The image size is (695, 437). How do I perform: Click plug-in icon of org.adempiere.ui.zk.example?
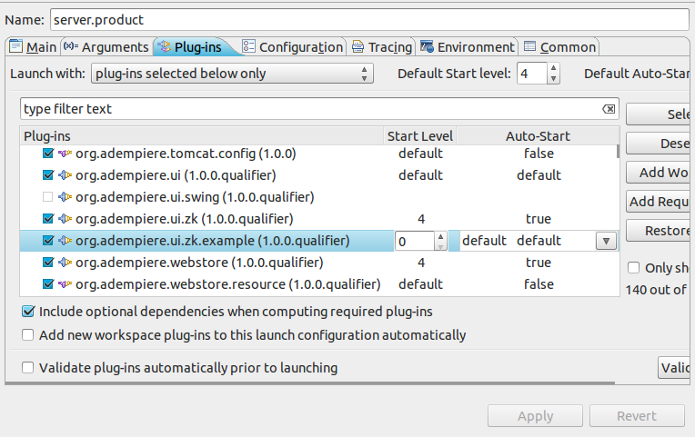click(65, 241)
